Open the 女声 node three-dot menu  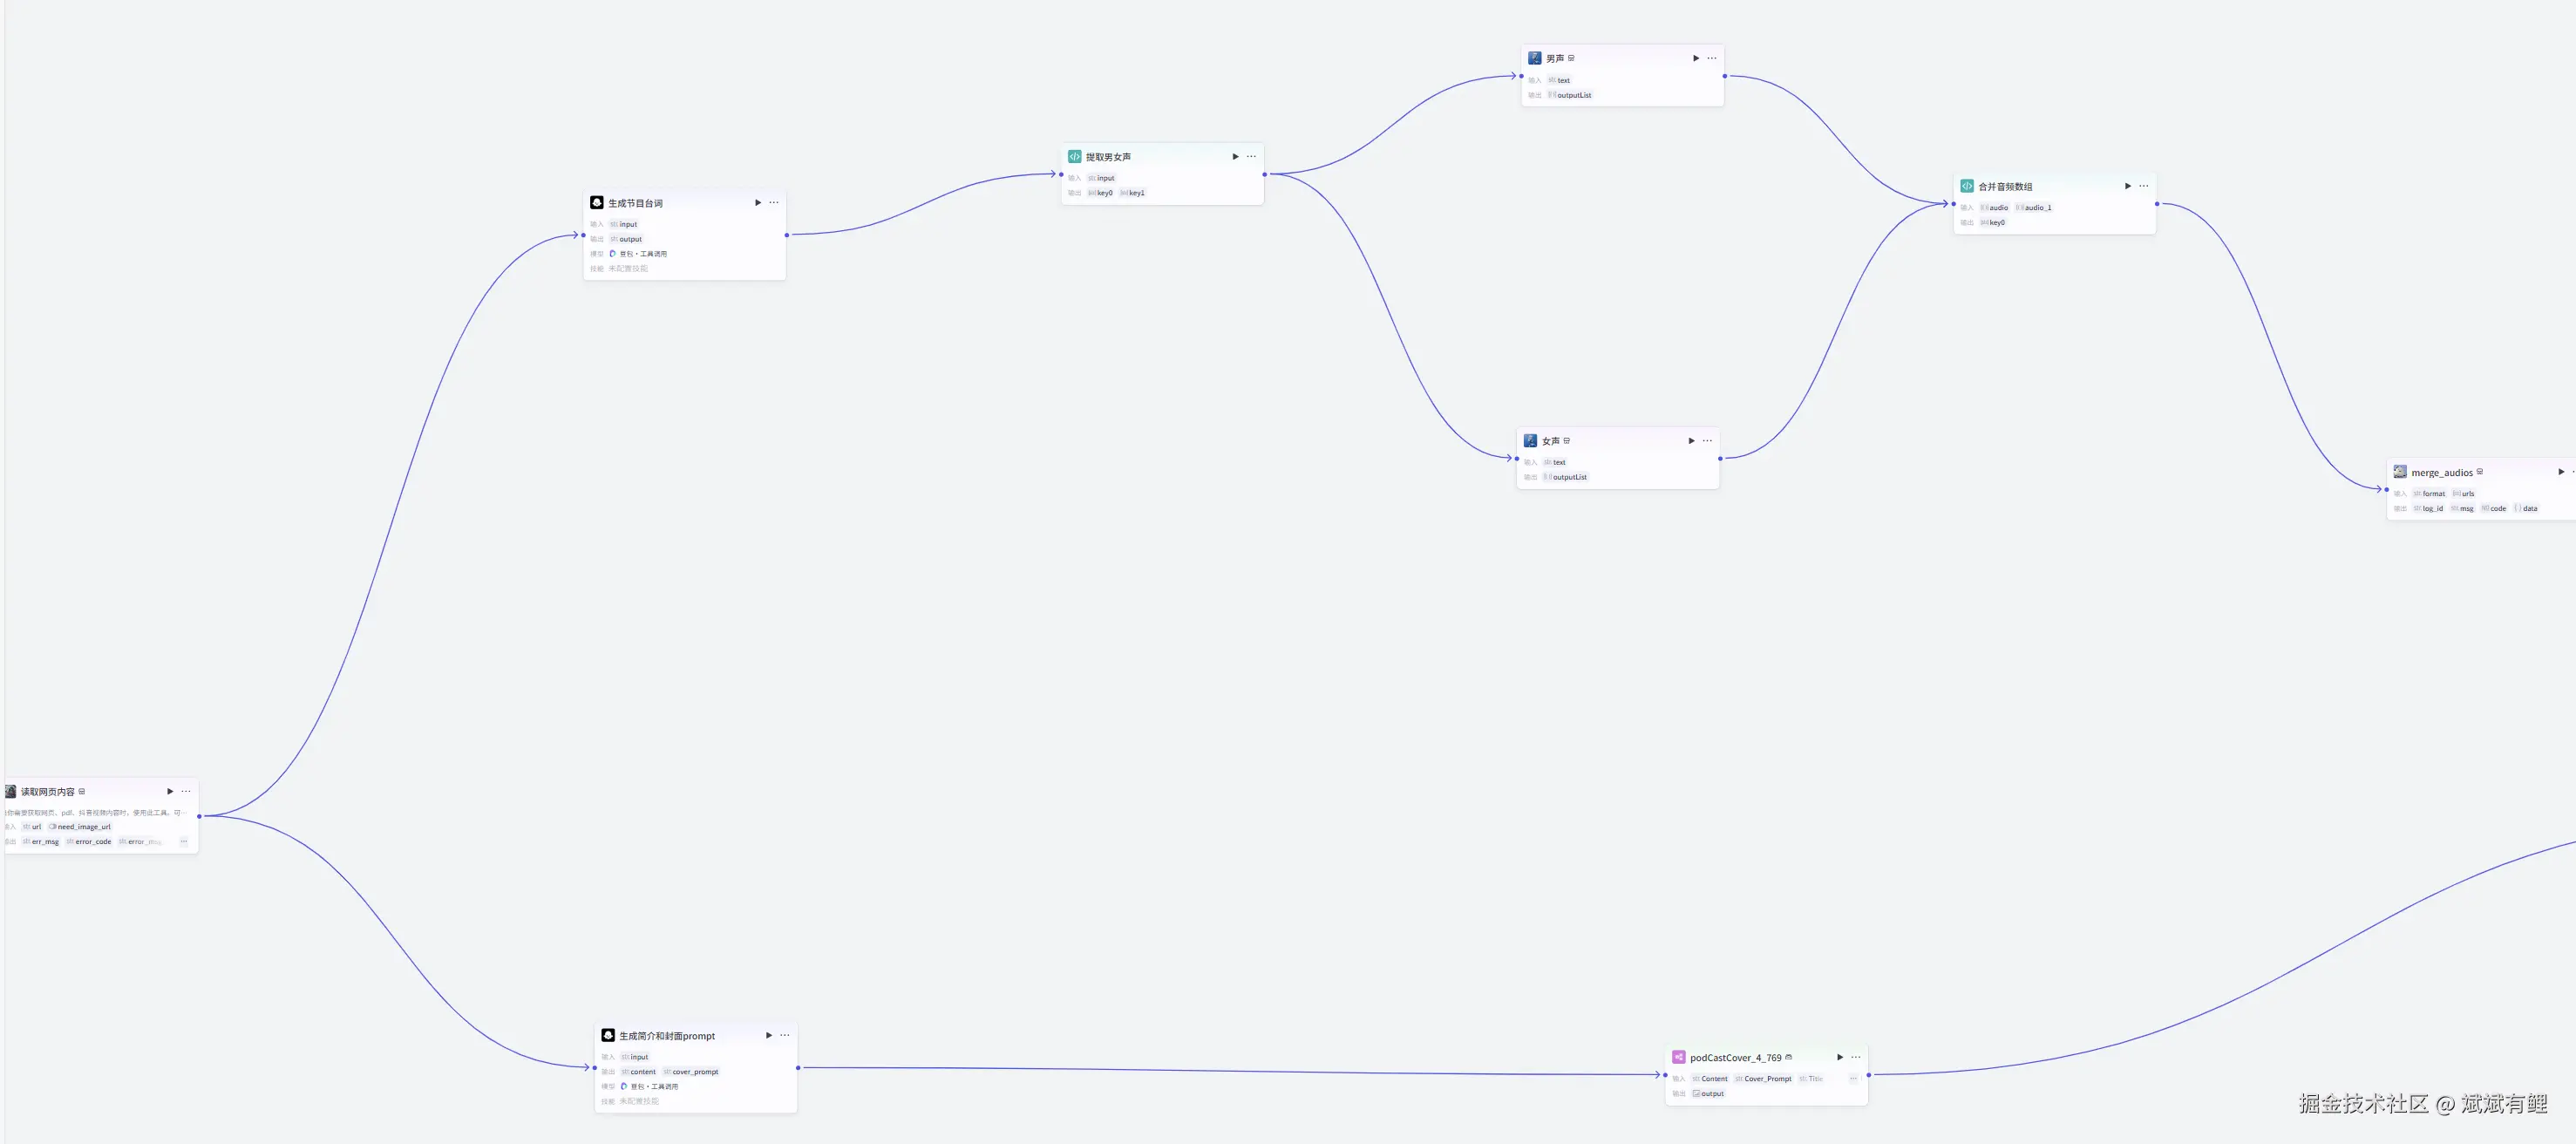pyautogui.click(x=1707, y=441)
